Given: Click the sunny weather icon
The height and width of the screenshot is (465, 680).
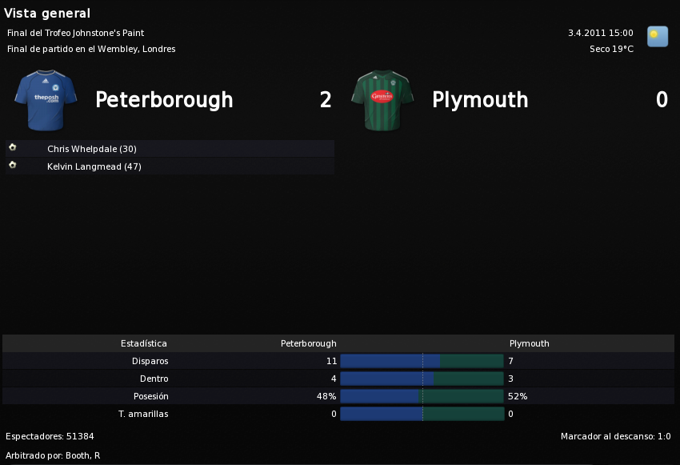Looking at the screenshot, I should 658,37.
